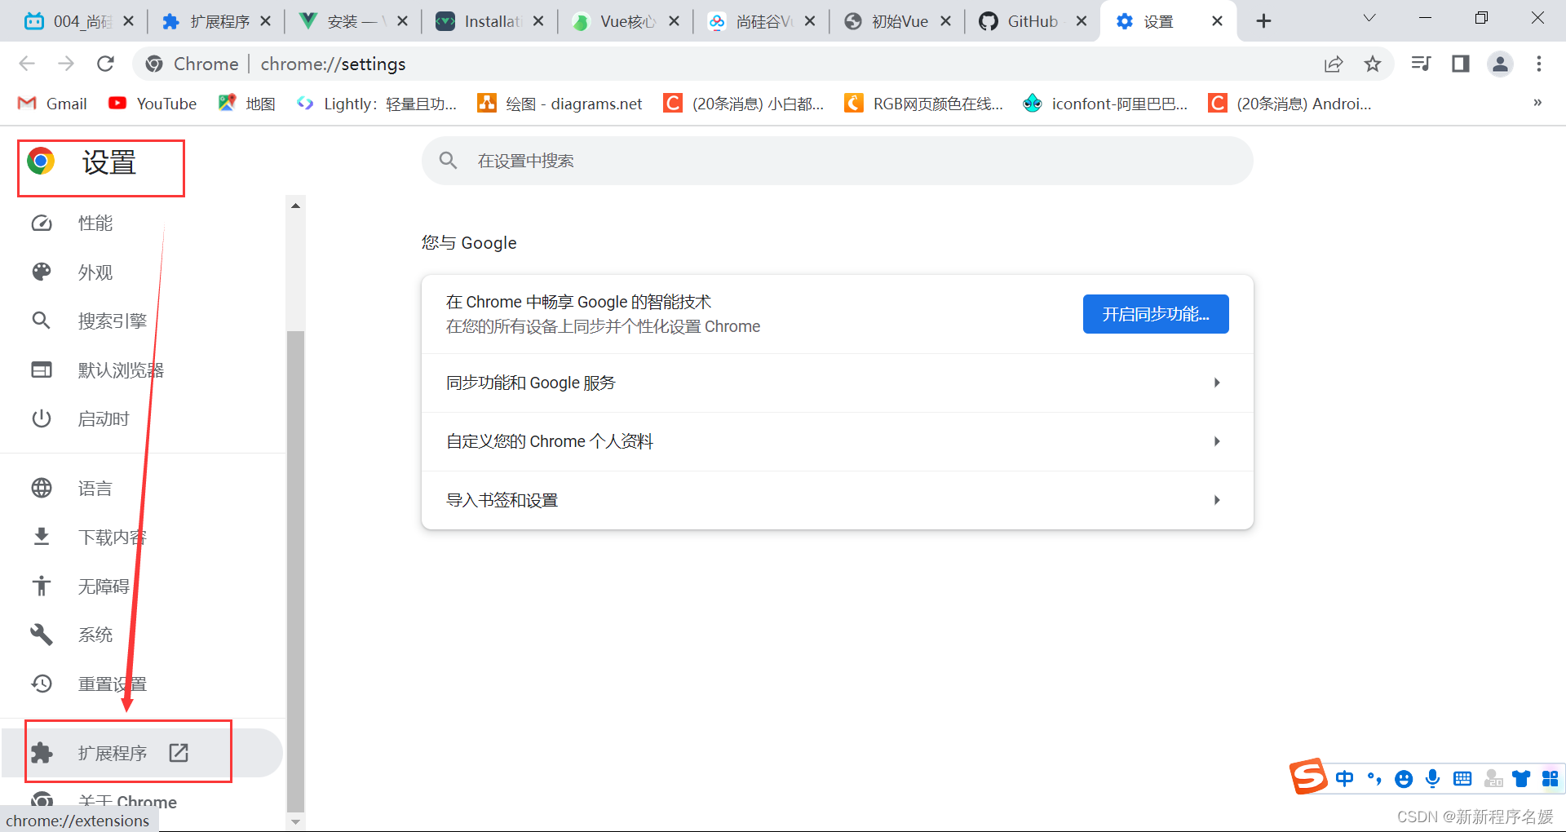Click Sogou input microphone icon
Viewport: 1566px width, 832px height.
click(1432, 779)
